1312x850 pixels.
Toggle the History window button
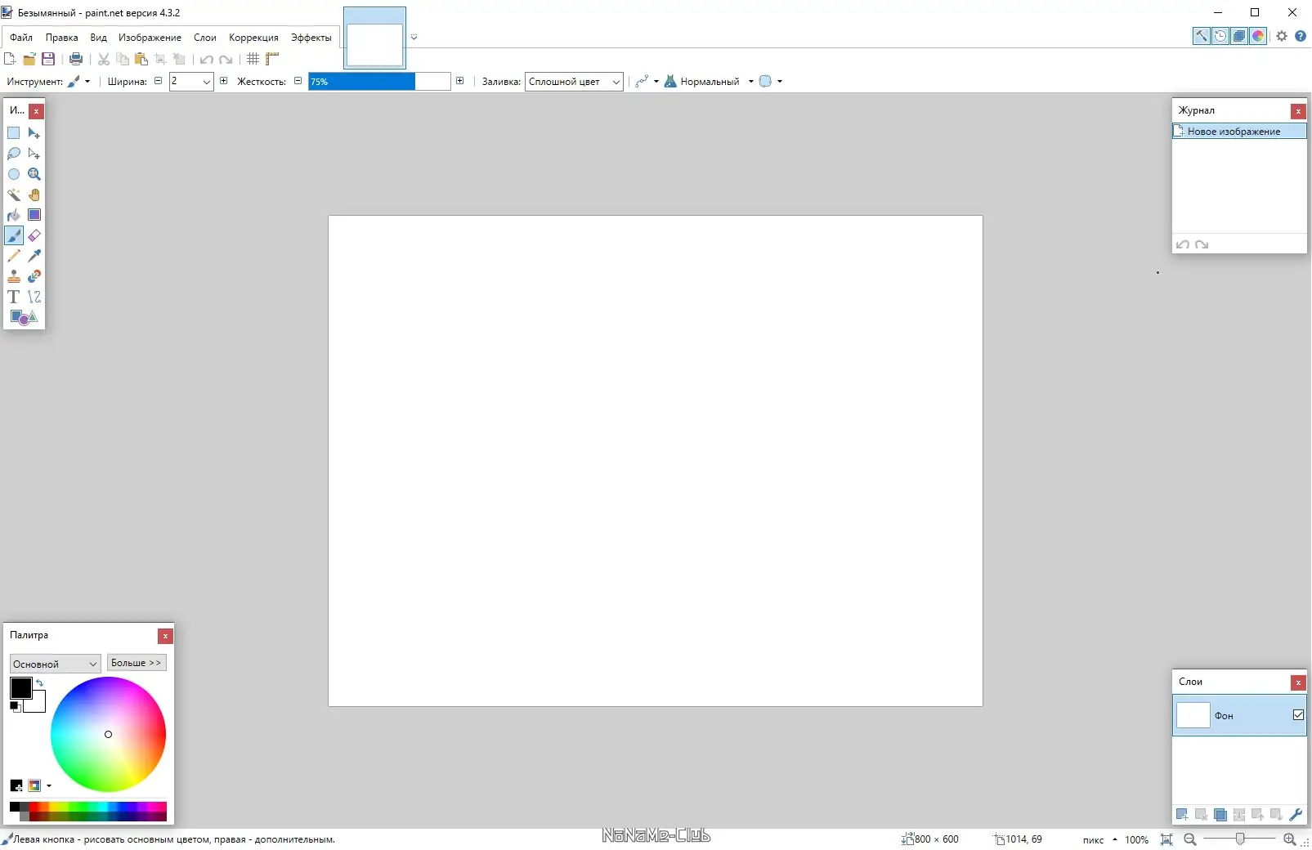pyautogui.click(x=1220, y=36)
